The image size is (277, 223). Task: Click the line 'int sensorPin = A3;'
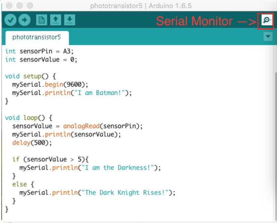[x=39, y=51]
